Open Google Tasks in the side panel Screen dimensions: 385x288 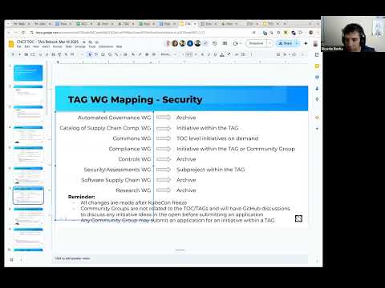(x=317, y=77)
